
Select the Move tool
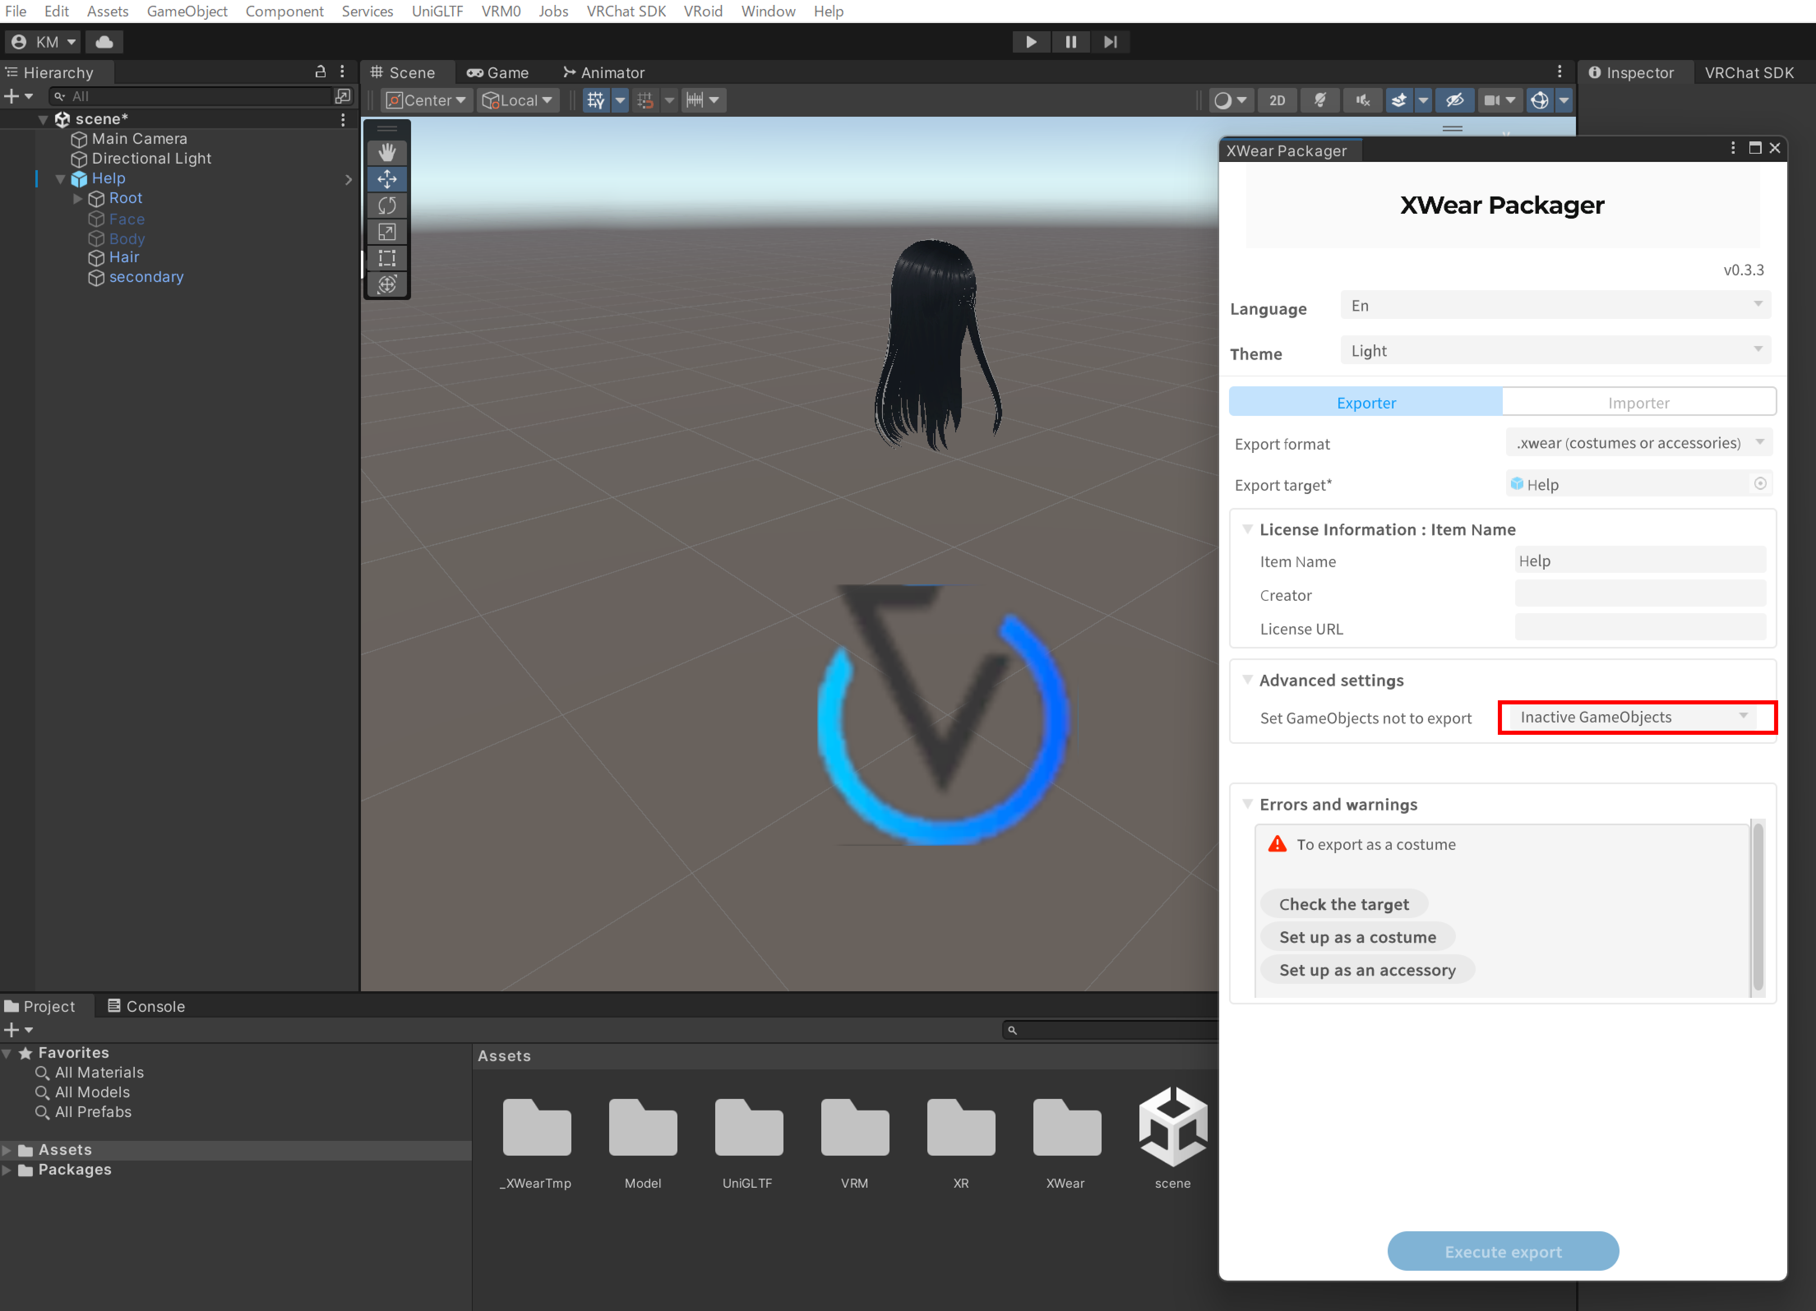click(387, 178)
